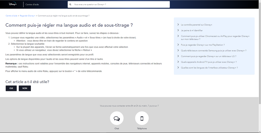Vote OUI for article usefulness
This screenshot has width=261, height=133.
(11, 88)
